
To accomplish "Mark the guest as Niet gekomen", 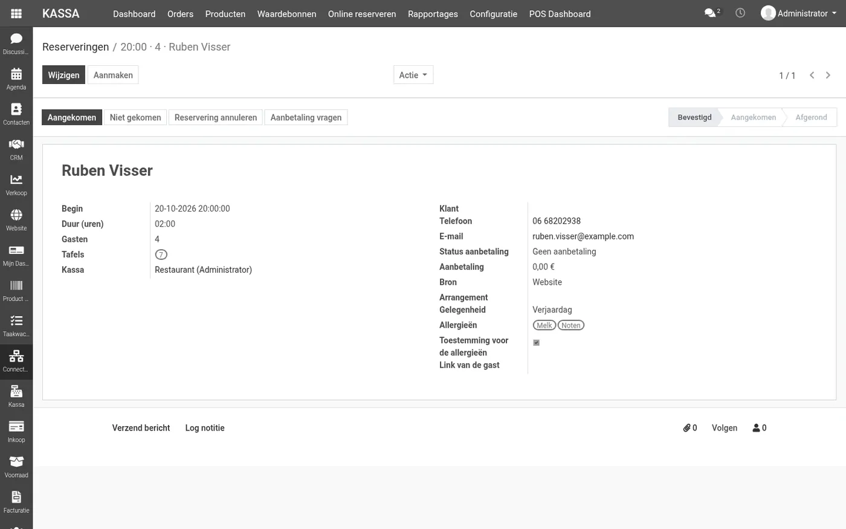I will [x=135, y=117].
